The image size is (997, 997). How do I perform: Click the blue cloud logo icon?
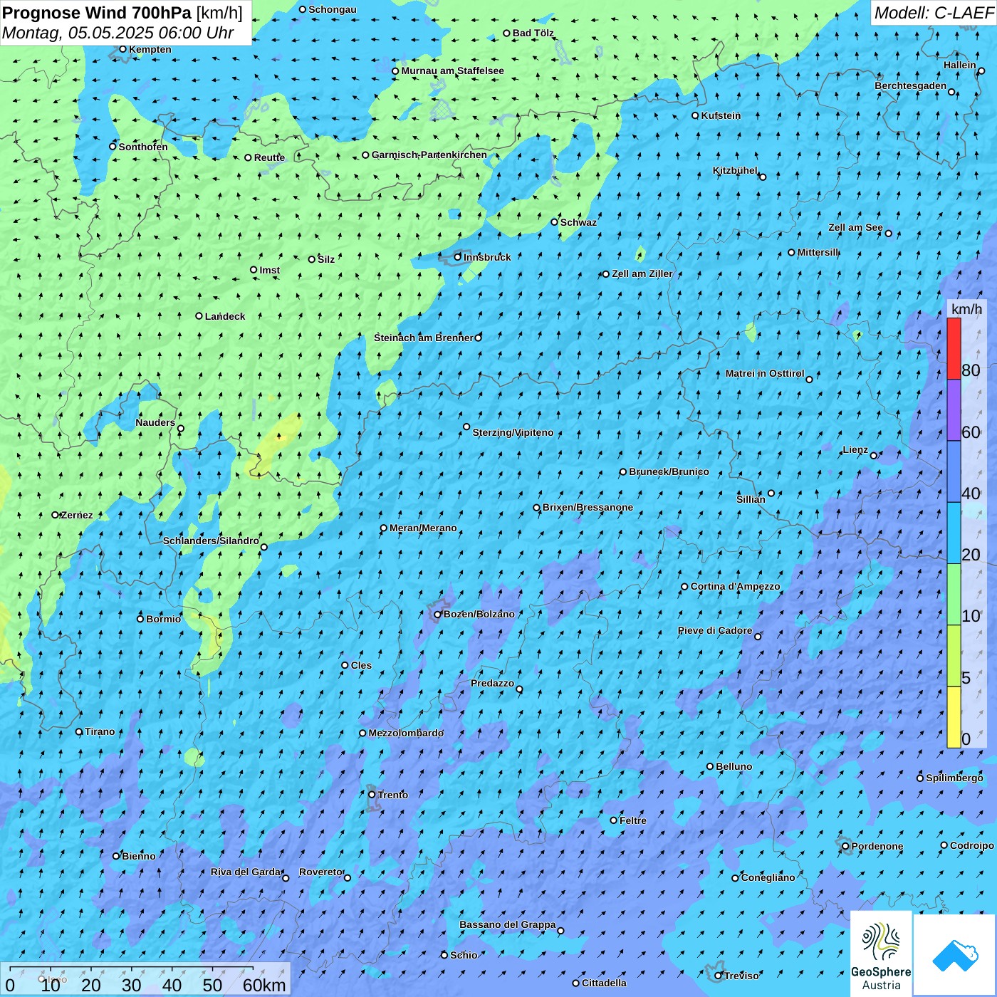954,955
